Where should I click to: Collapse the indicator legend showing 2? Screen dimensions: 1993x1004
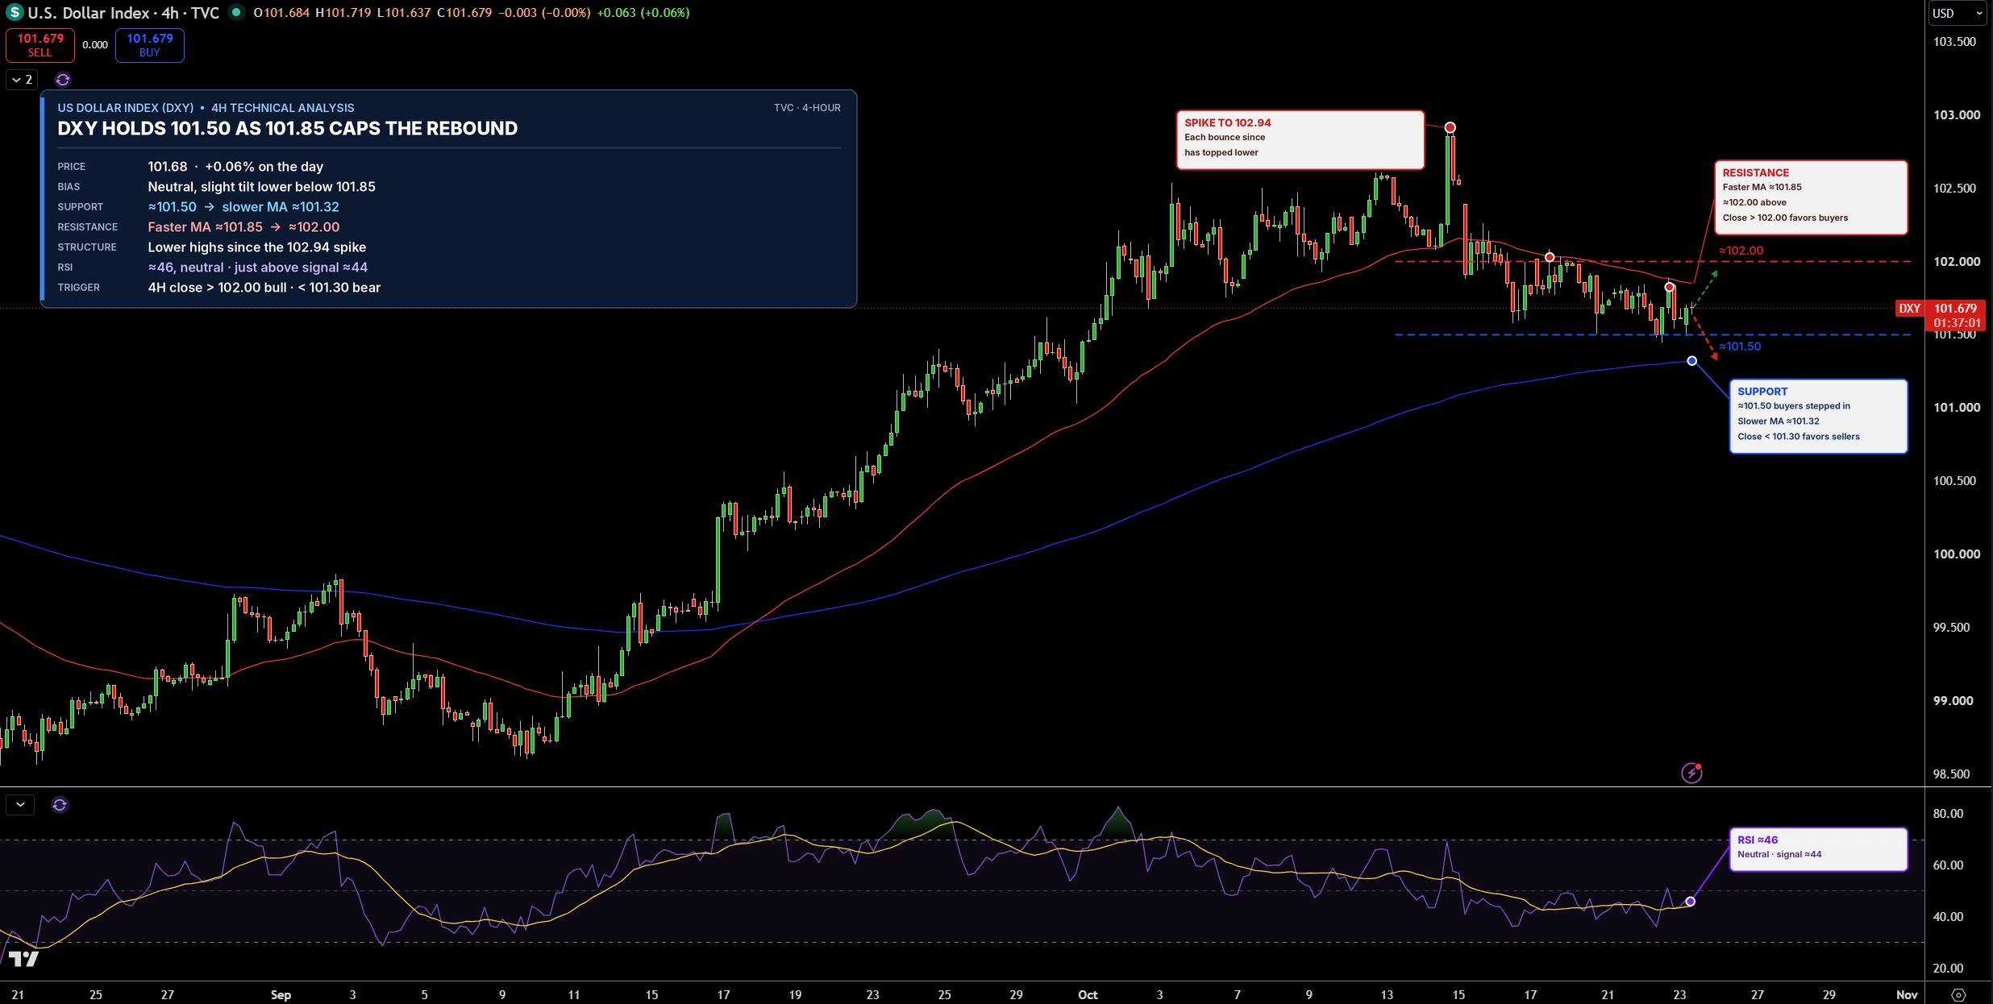tap(22, 80)
